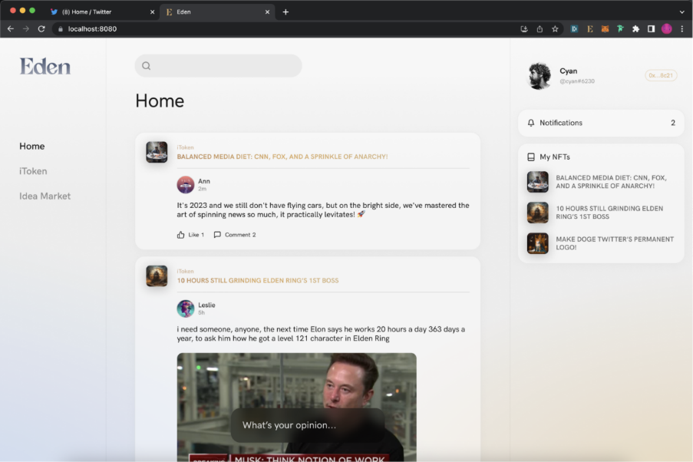Toggle the browser side panel icon

[651, 29]
